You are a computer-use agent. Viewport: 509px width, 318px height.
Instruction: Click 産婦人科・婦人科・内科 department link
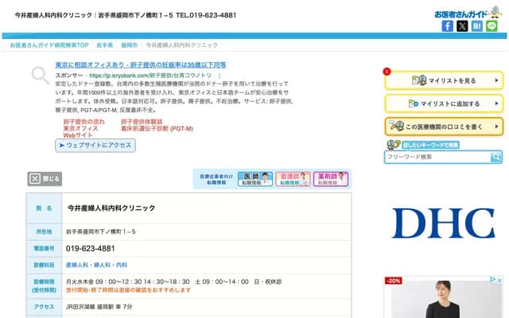tap(96, 265)
